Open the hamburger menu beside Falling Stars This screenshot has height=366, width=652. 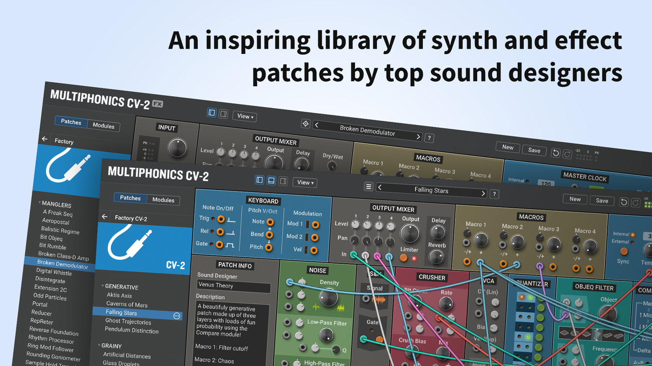[369, 187]
